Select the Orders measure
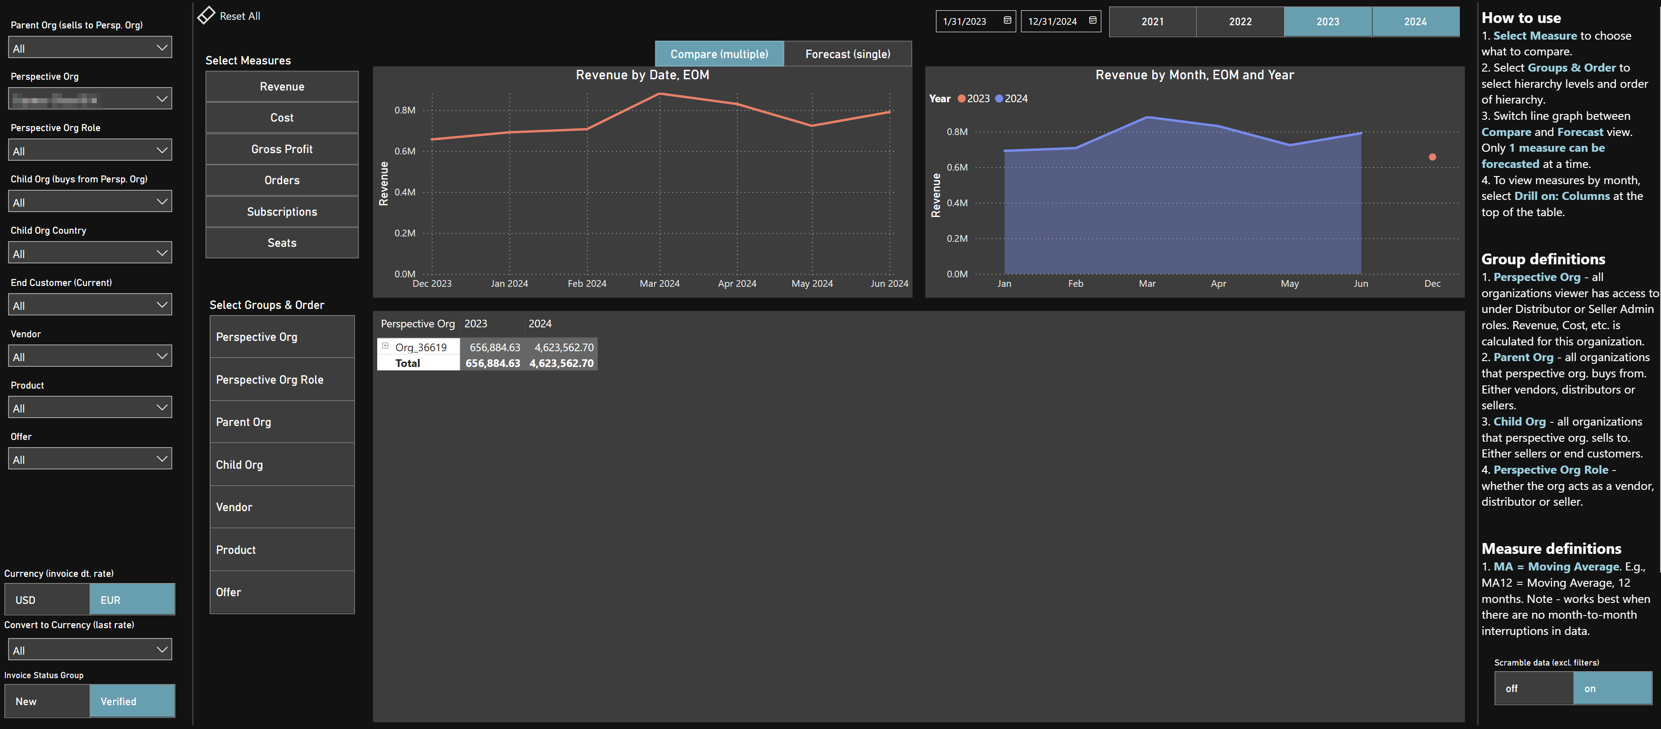 coord(282,180)
